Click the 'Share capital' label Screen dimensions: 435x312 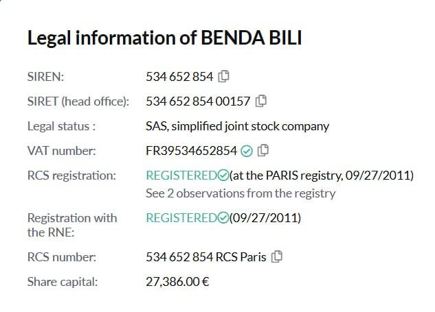(x=61, y=282)
